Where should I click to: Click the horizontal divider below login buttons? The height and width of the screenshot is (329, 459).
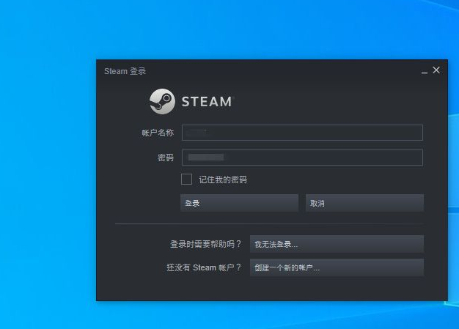(269, 223)
